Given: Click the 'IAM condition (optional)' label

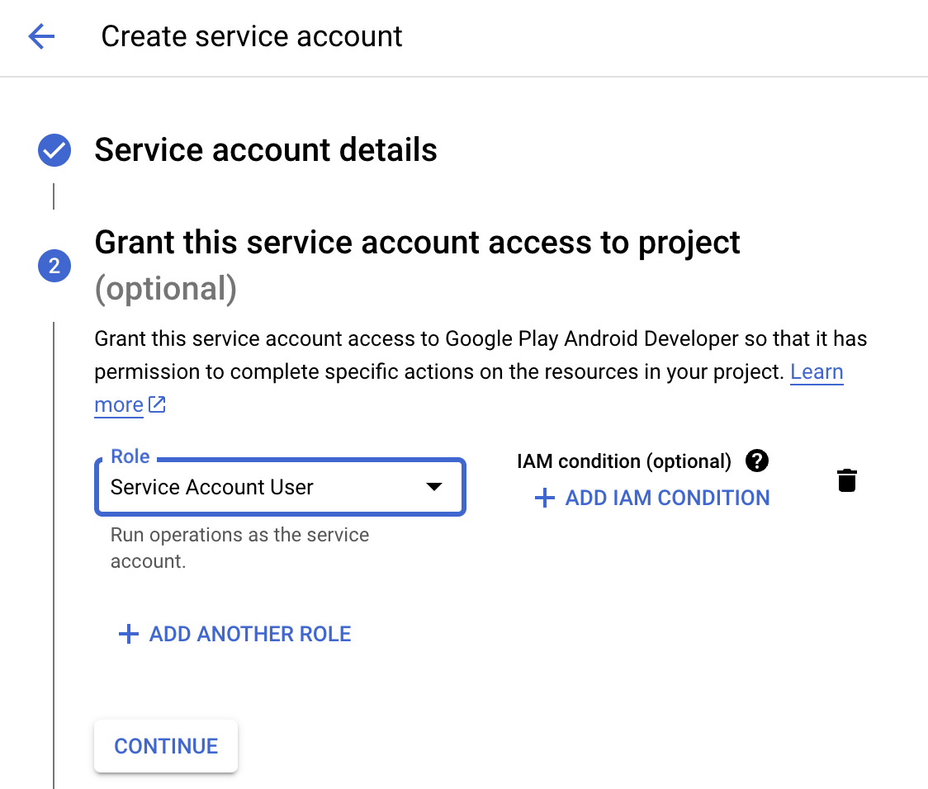Looking at the screenshot, I should point(624,461).
